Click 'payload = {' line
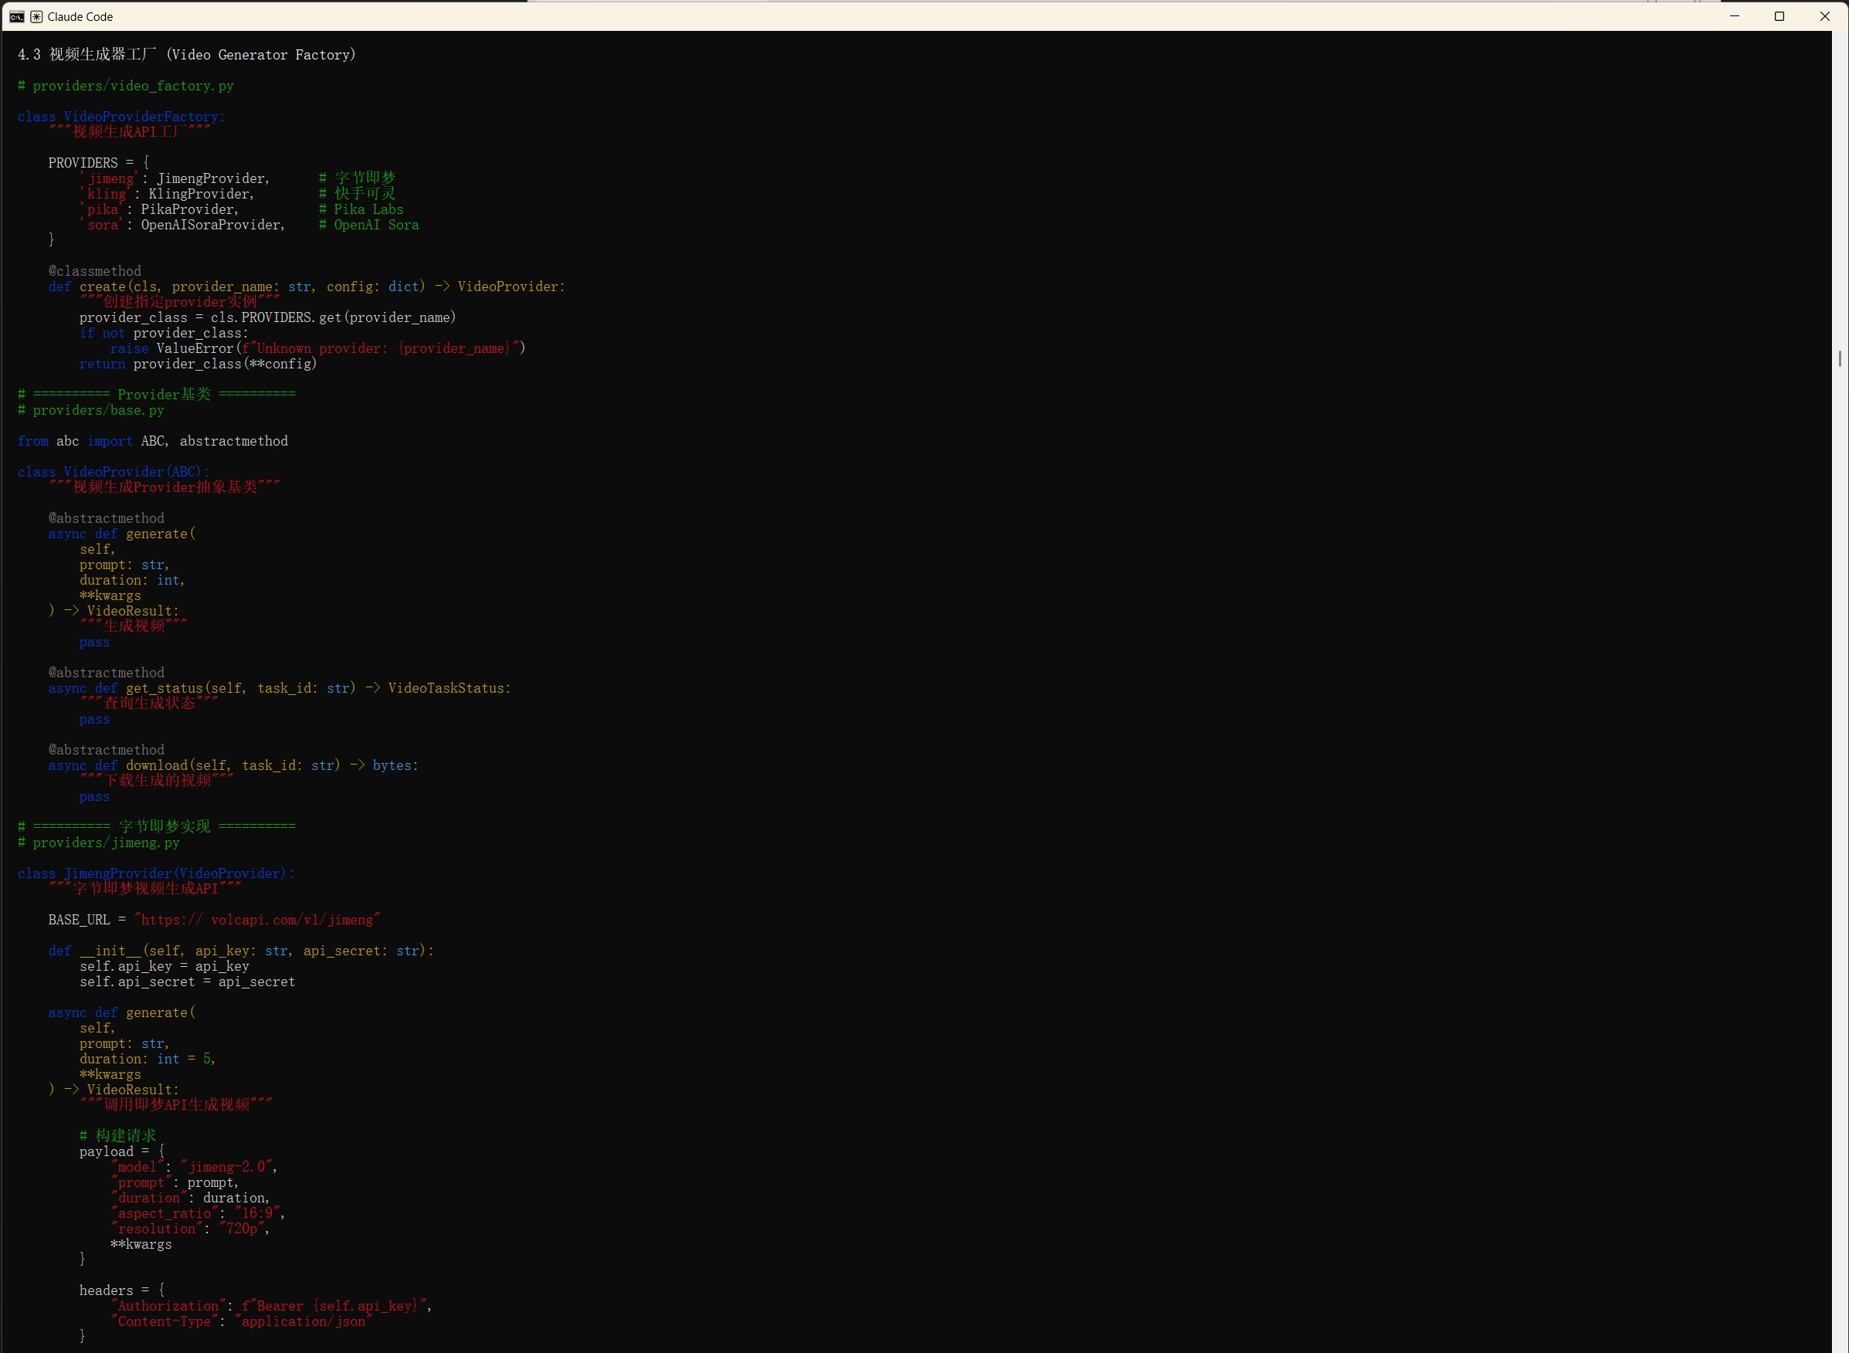 (x=122, y=1152)
